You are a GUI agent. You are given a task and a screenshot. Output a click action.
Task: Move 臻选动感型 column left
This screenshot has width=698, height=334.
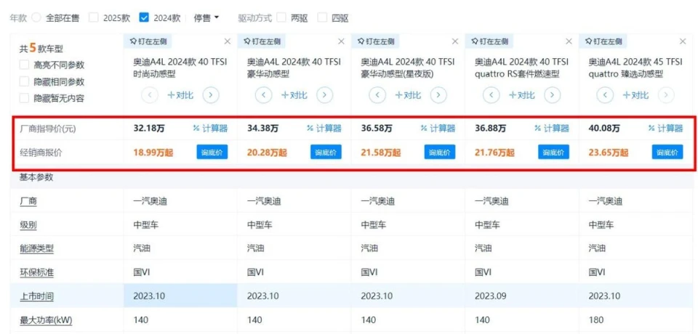click(x=606, y=94)
